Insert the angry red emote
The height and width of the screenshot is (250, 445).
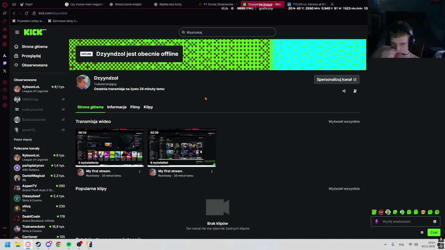(381, 212)
